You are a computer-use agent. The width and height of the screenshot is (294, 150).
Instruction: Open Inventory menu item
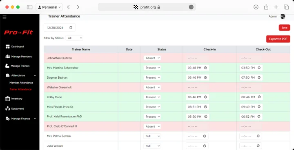[17, 99]
